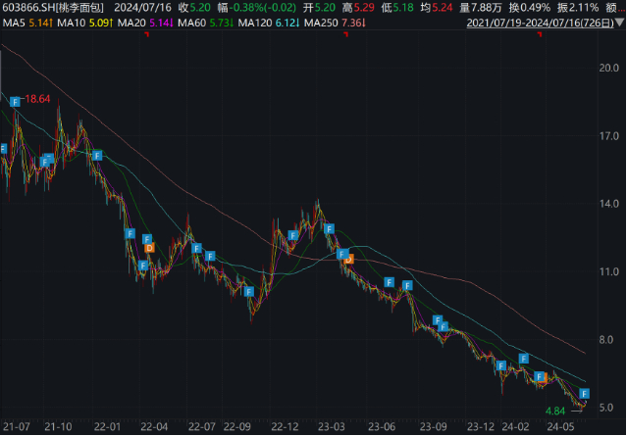Select the MA250 7.36 indicator label
This screenshot has height=436, width=627.
(x=336, y=23)
